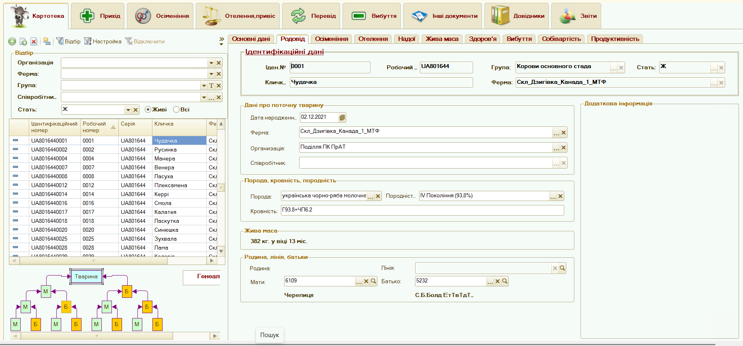This screenshot has width=743, height=346.
Task: Open the Звіти section with the chart icon
Action: (576, 16)
